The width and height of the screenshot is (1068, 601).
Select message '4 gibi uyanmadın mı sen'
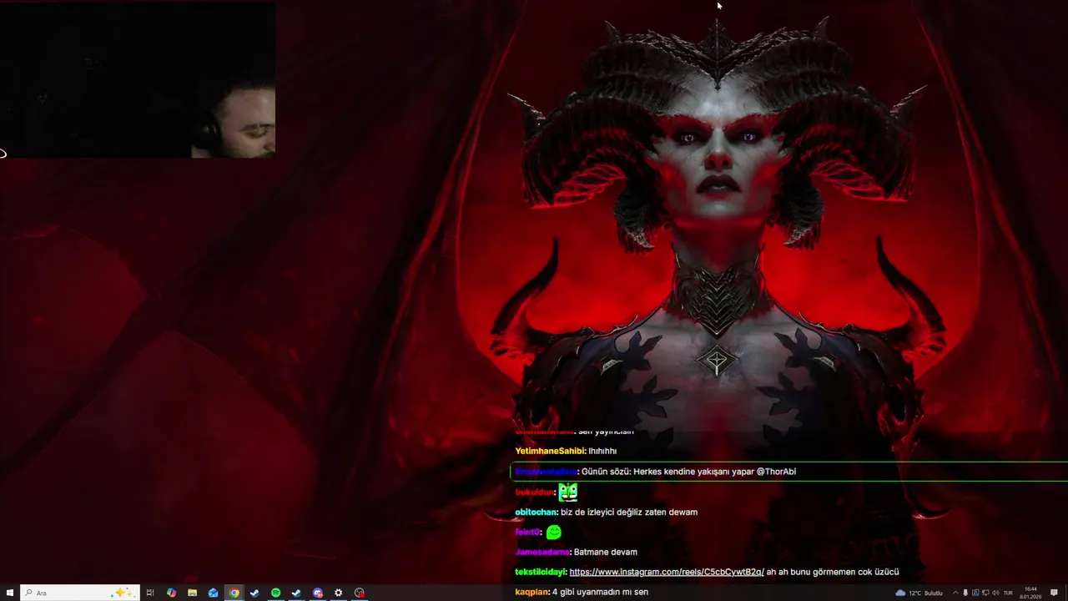tap(601, 592)
